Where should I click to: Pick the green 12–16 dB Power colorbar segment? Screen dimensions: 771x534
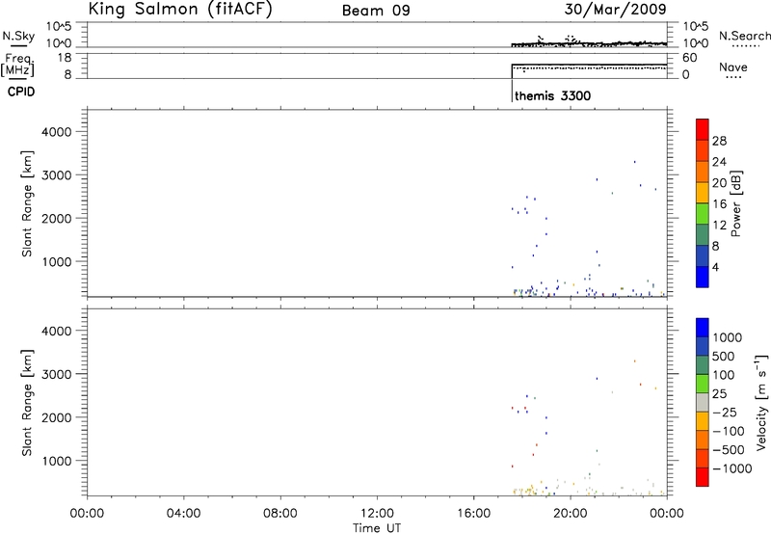703,213
